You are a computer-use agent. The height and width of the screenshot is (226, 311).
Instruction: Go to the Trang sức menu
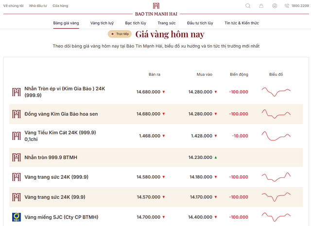point(167,23)
